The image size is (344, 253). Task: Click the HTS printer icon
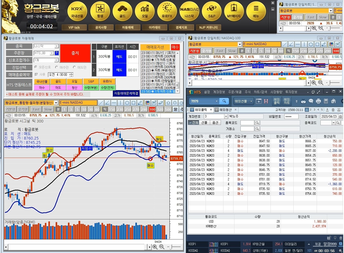[318, 101]
